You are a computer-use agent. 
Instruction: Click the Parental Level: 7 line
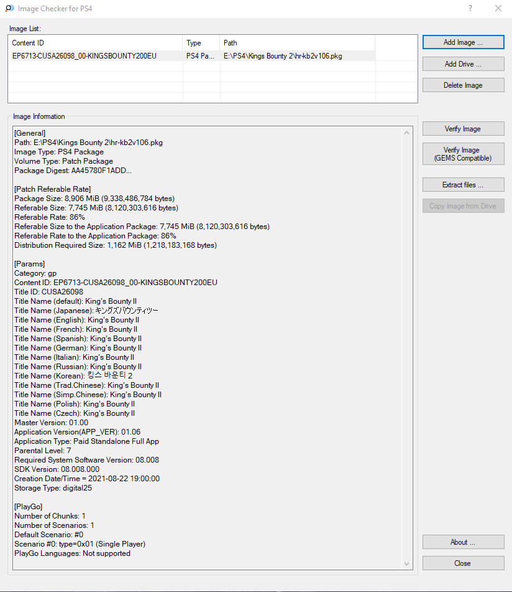43,451
